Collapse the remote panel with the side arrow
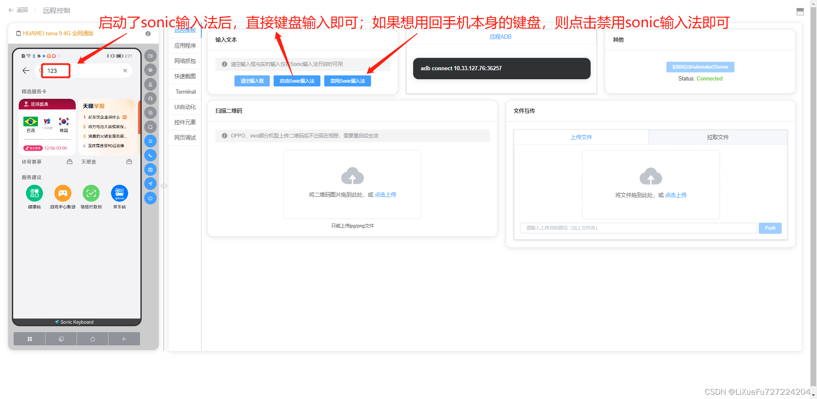 (164, 186)
